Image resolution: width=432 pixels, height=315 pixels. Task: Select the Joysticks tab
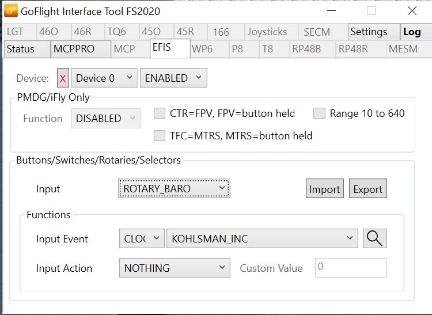(267, 32)
